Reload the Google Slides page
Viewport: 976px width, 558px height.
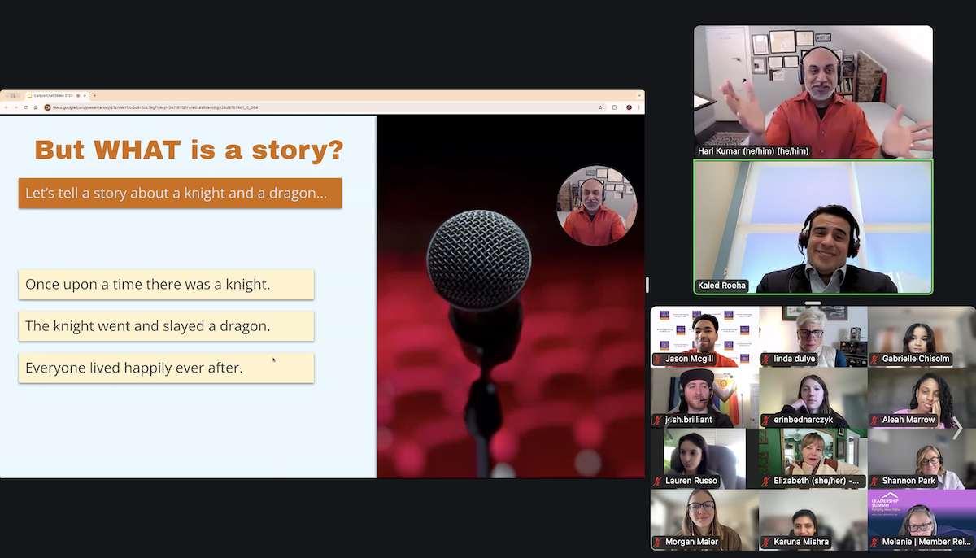(24, 107)
